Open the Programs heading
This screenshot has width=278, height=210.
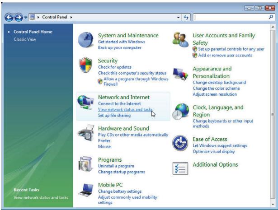(x=110, y=160)
